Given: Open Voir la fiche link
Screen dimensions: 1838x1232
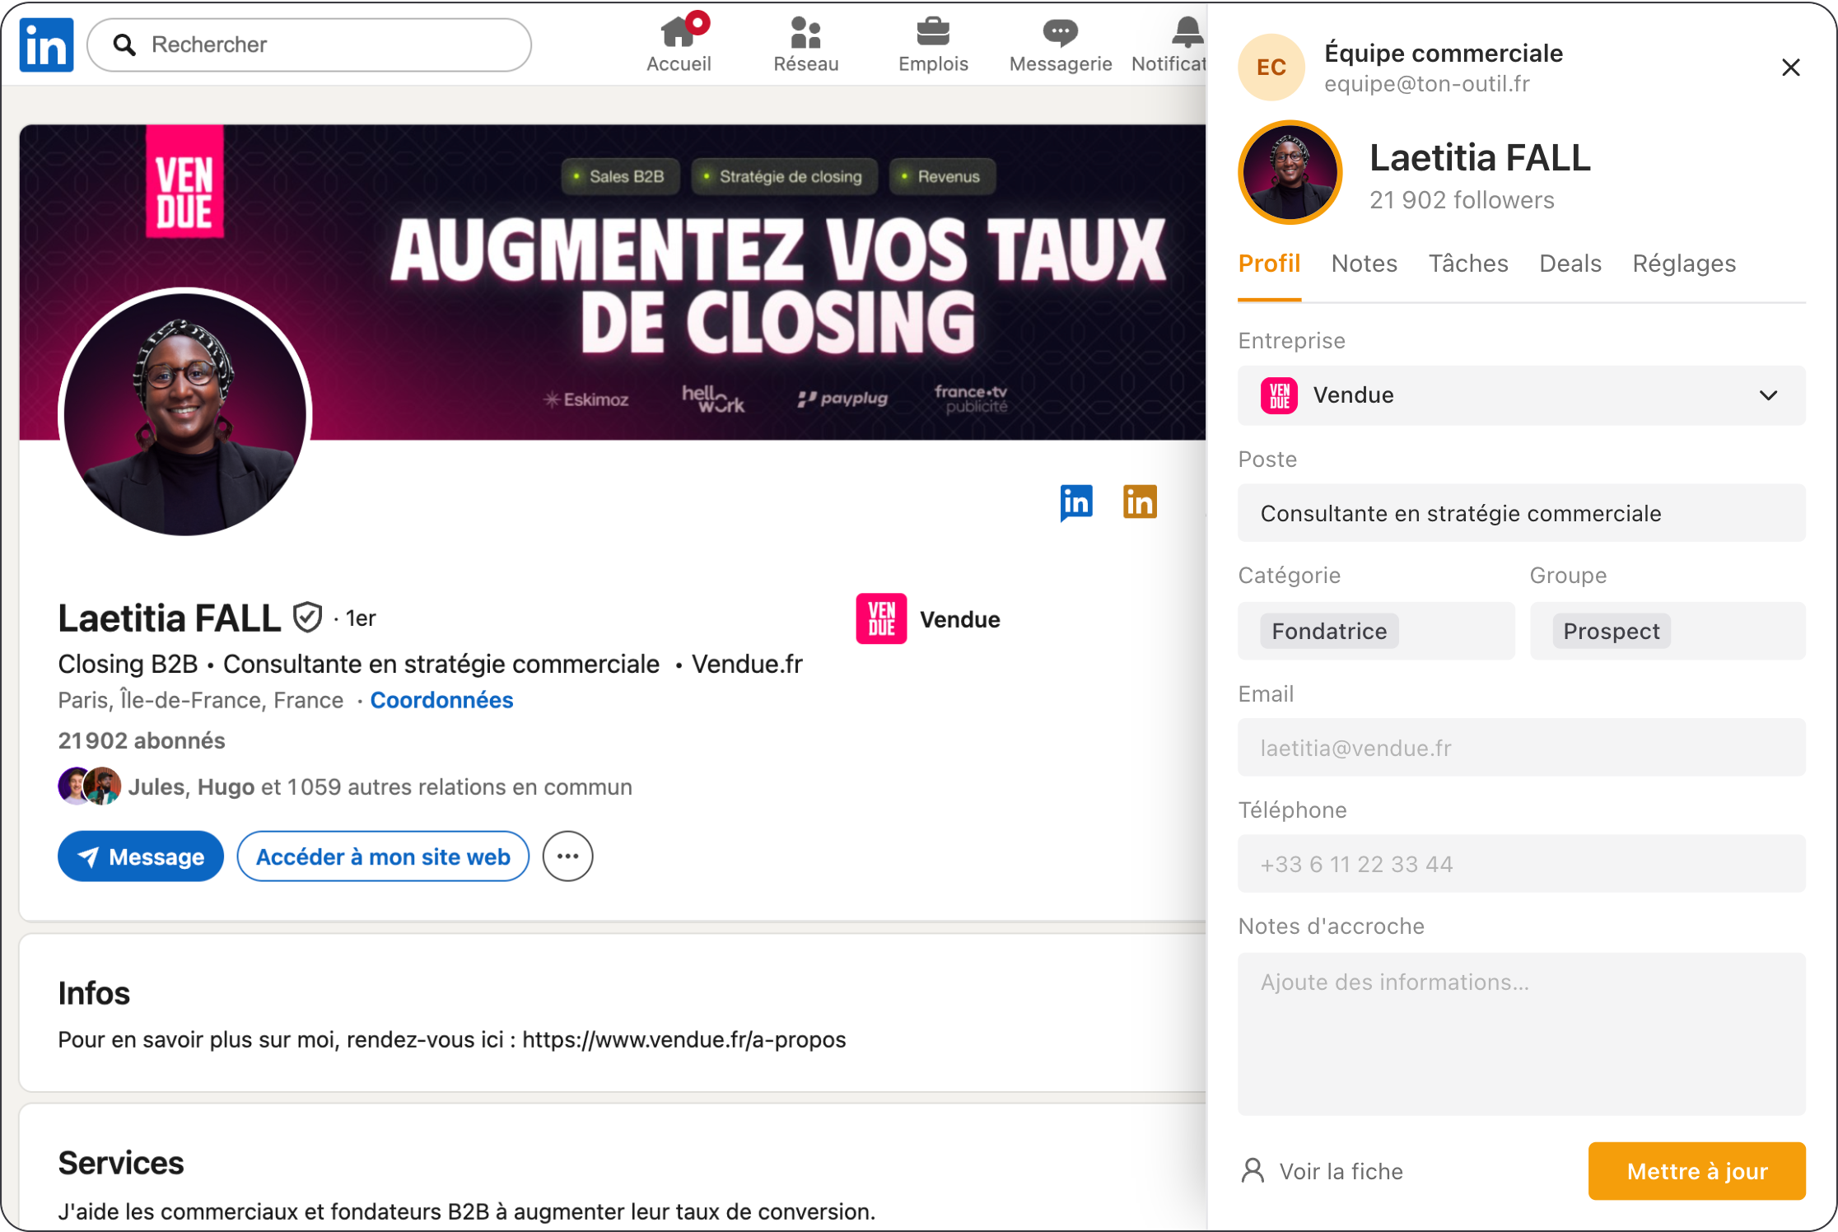Looking at the screenshot, I should [x=1322, y=1171].
